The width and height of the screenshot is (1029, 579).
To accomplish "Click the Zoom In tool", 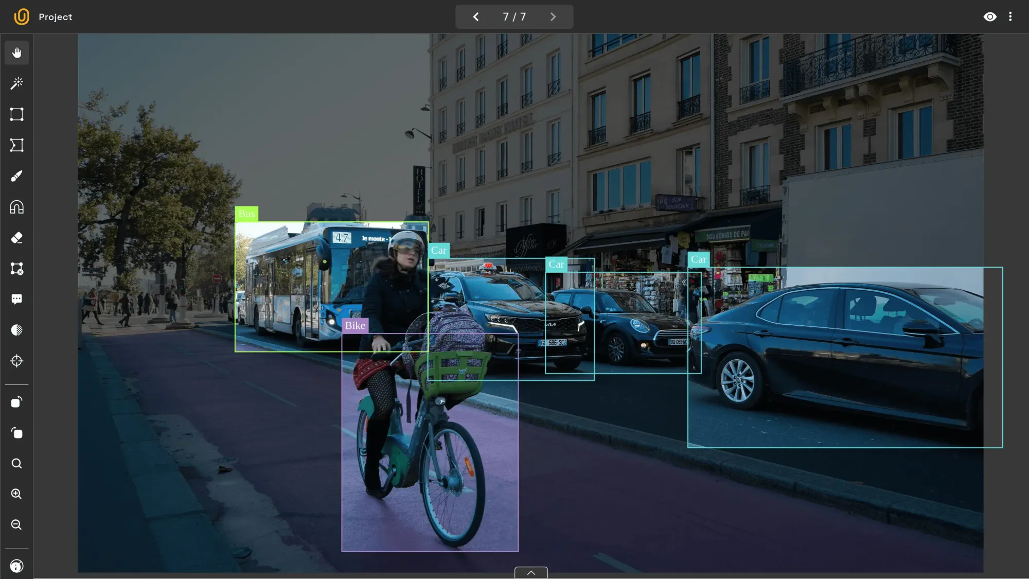I will (16, 494).
